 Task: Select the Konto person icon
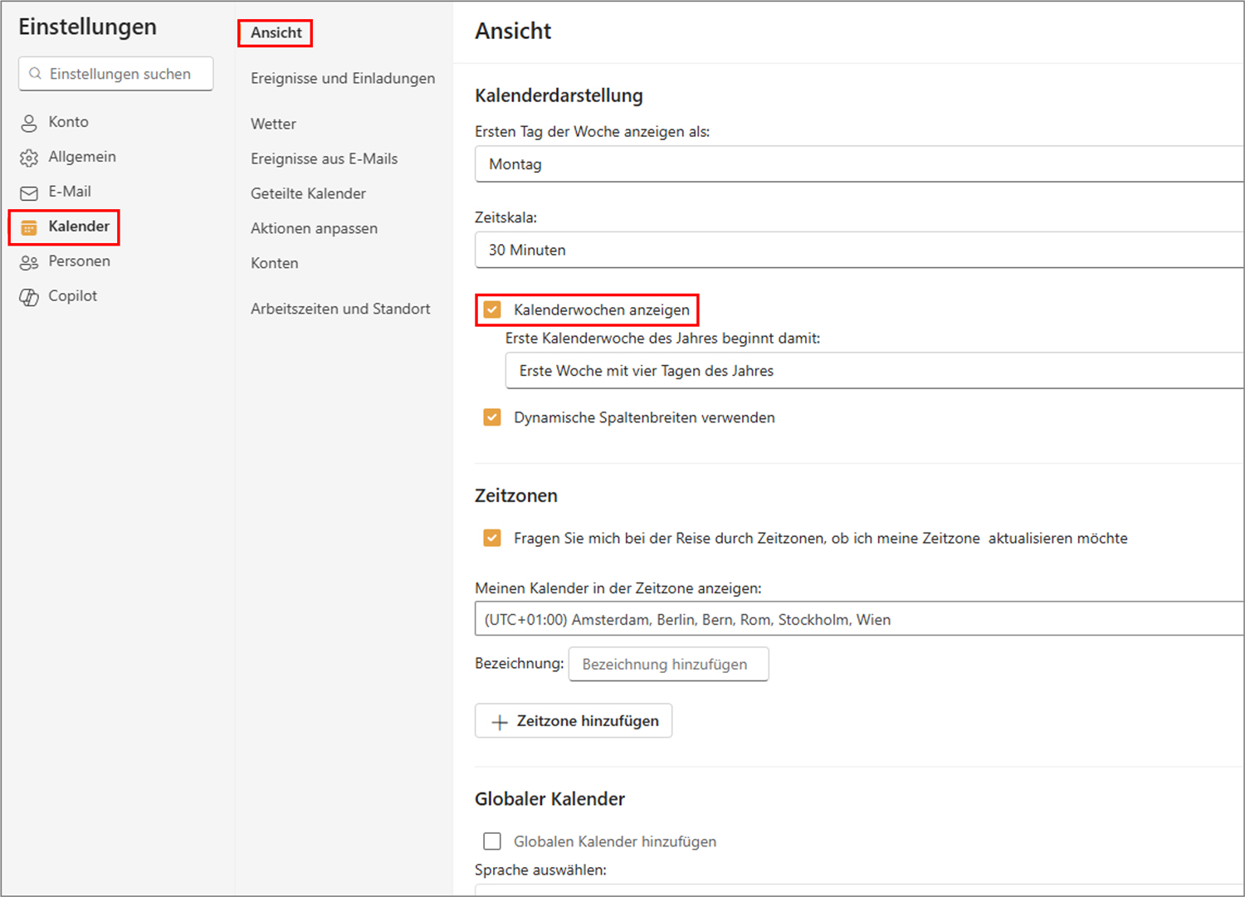click(x=29, y=122)
